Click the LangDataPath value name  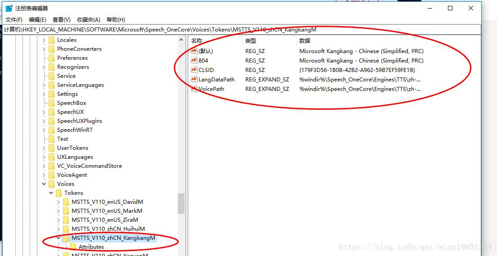coord(217,80)
